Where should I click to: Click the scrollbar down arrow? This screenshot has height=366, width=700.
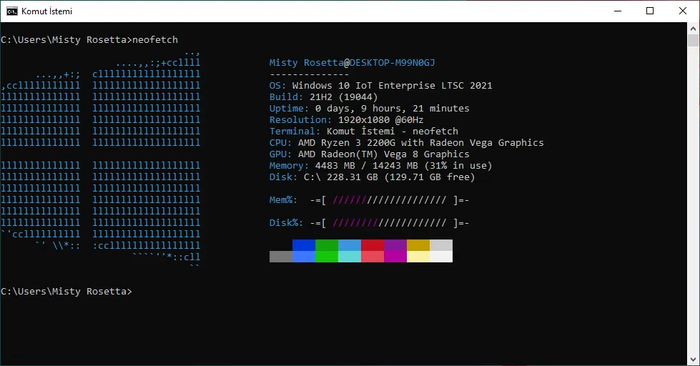pos(693,360)
